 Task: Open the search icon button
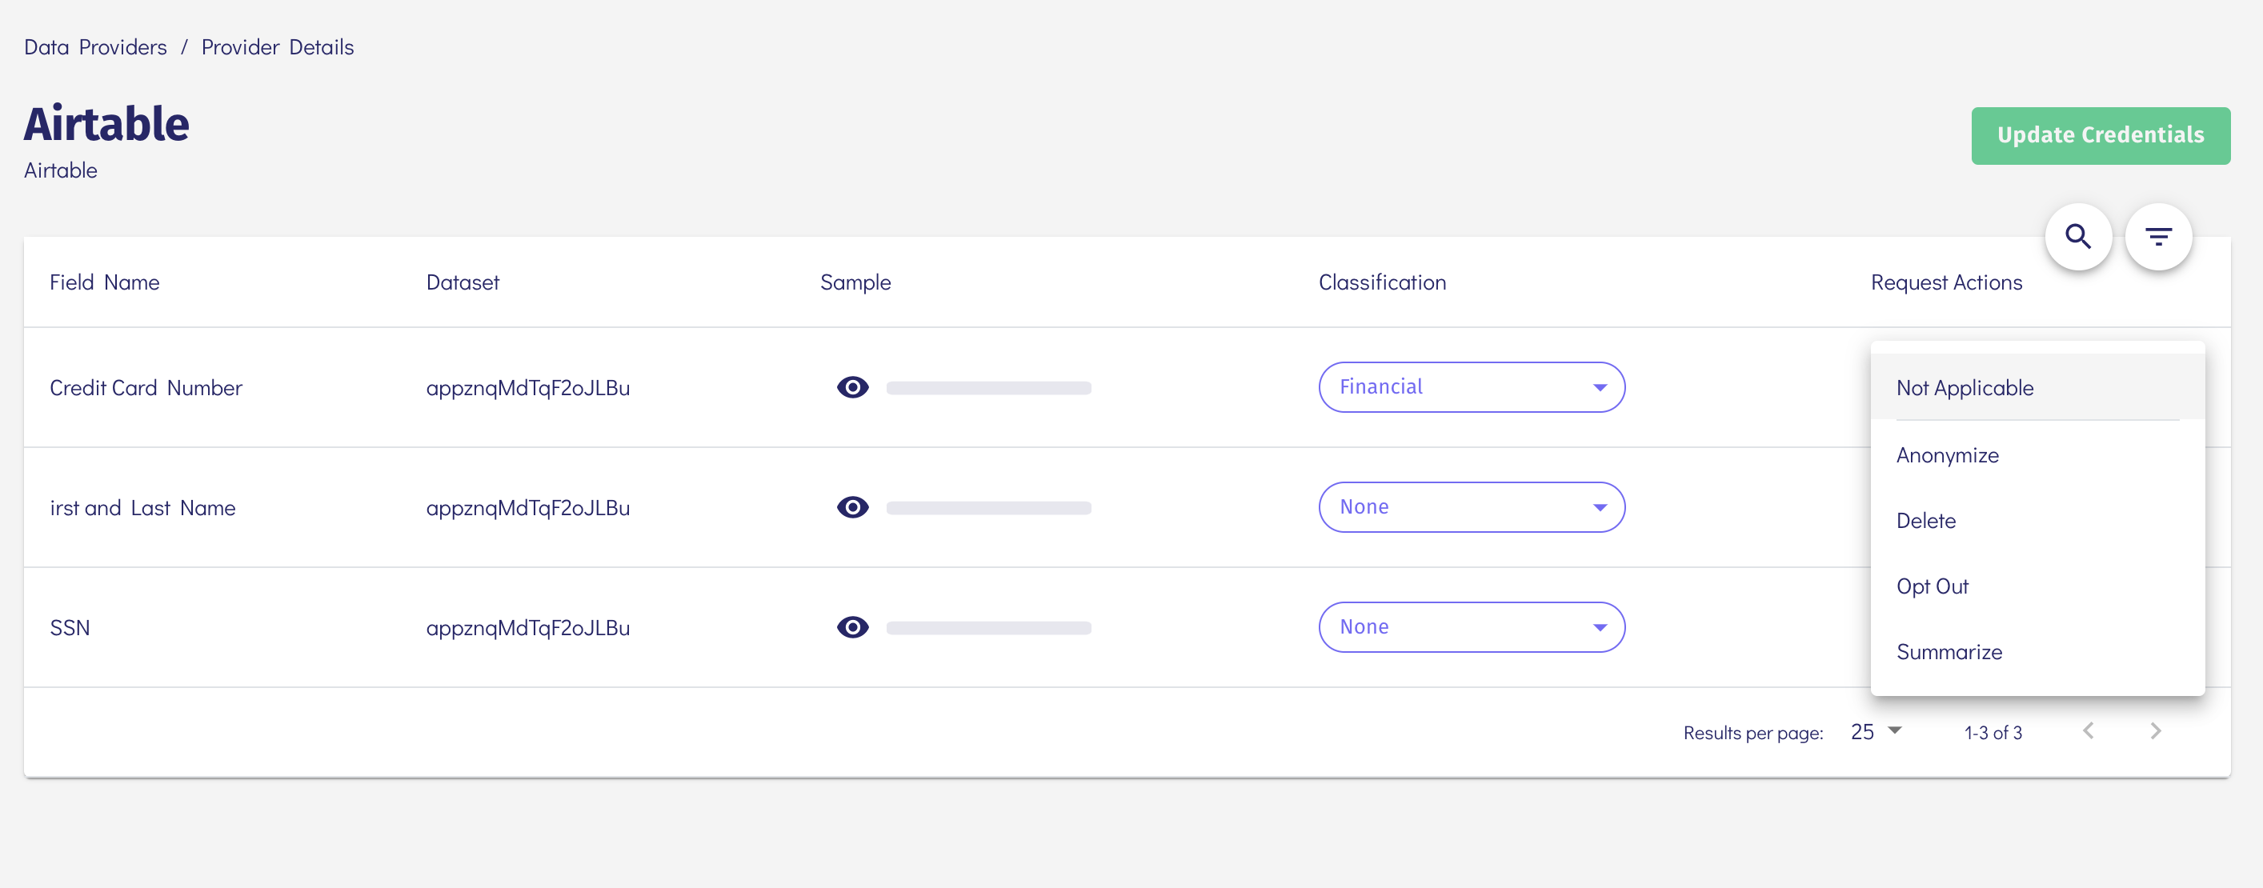pyautogui.click(x=2077, y=236)
